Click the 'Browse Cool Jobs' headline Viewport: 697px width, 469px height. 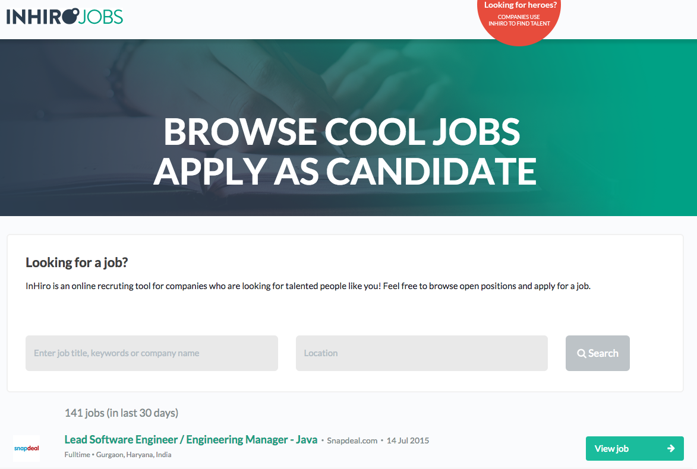pos(342,132)
